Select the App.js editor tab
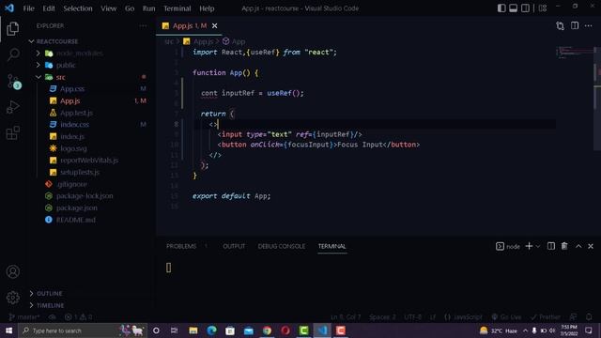The image size is (601, 338). 190,25
